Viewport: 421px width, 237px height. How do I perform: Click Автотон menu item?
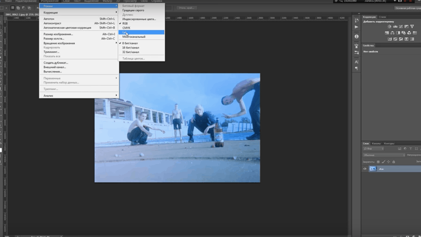click(79, 19)
